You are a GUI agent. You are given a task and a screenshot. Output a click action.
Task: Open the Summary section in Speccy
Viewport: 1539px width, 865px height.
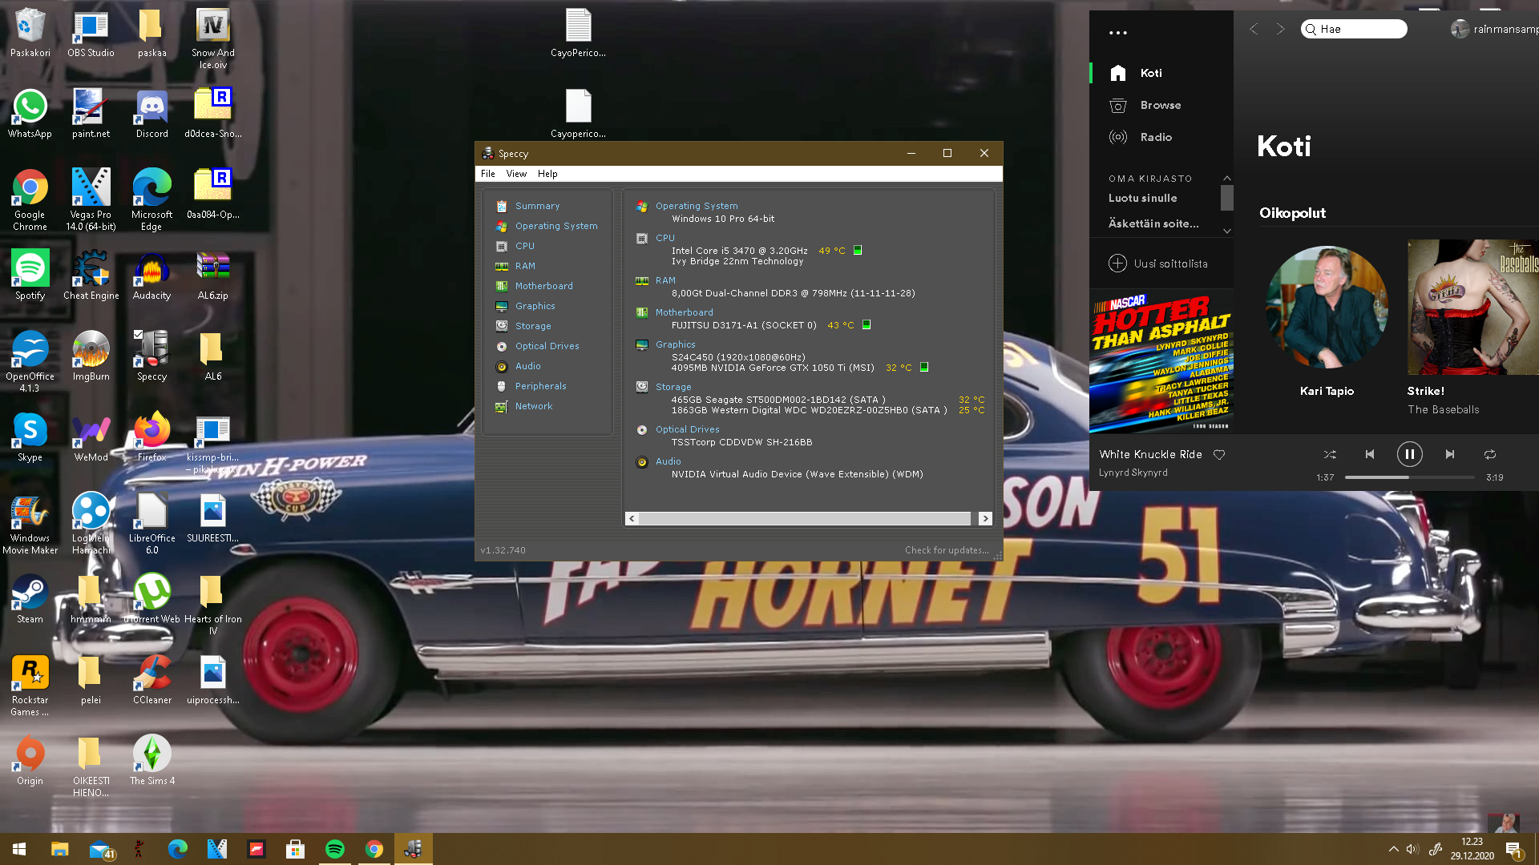(537, 206)
